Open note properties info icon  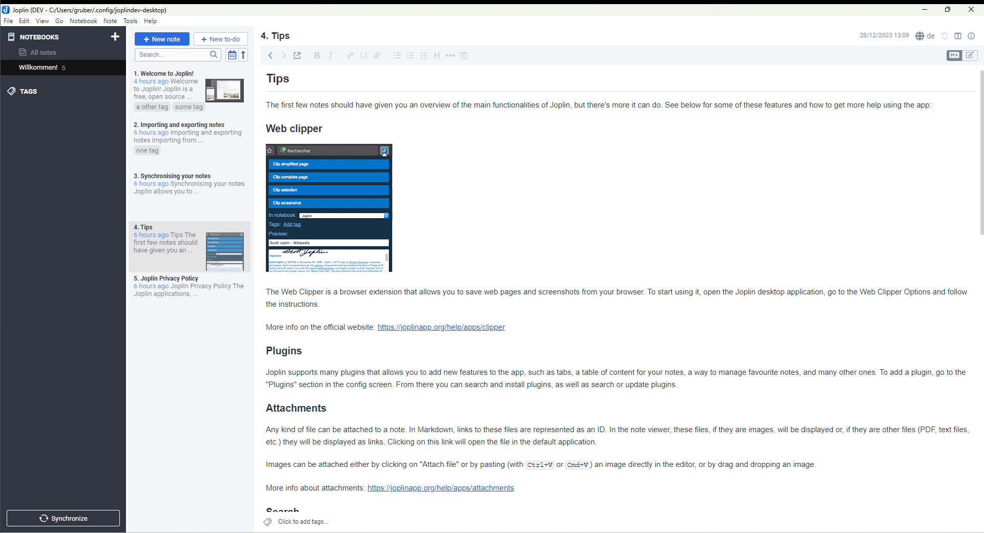(971, 36)
